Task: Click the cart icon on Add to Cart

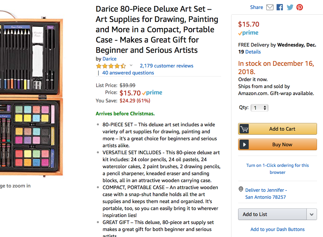Action: pos(244,129)
